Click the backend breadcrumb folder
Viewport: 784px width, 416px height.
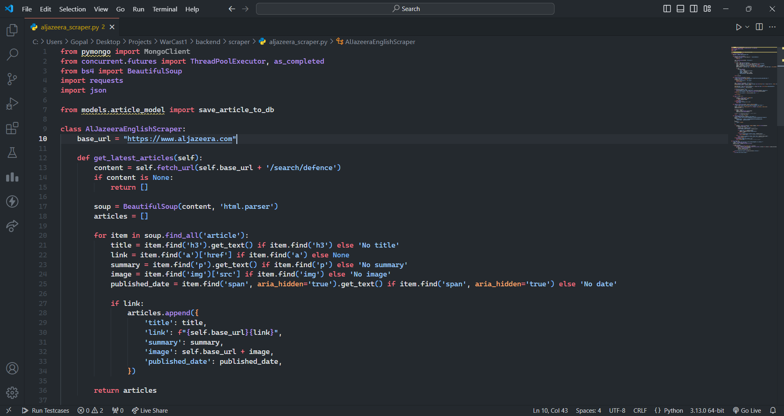point(208,42)
